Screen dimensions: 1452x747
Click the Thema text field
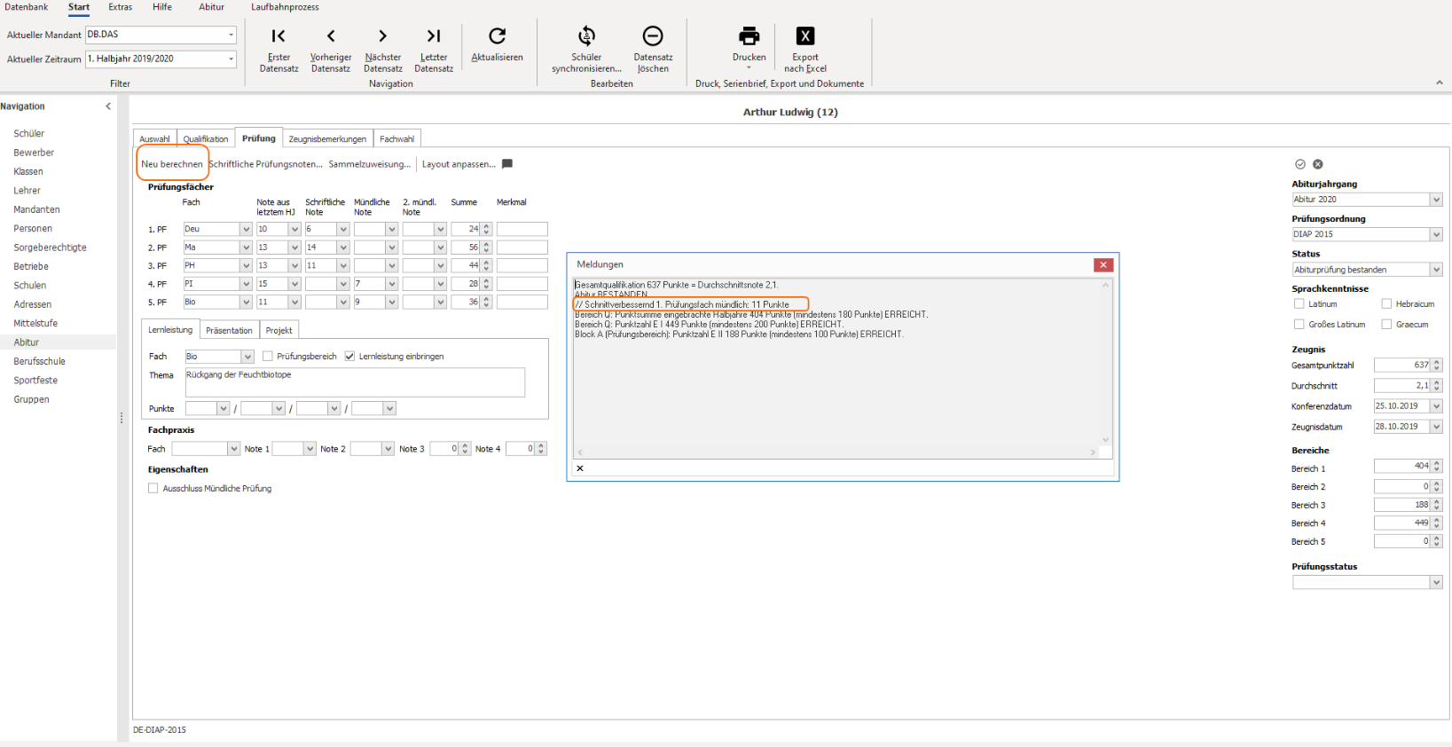point(355,382)
